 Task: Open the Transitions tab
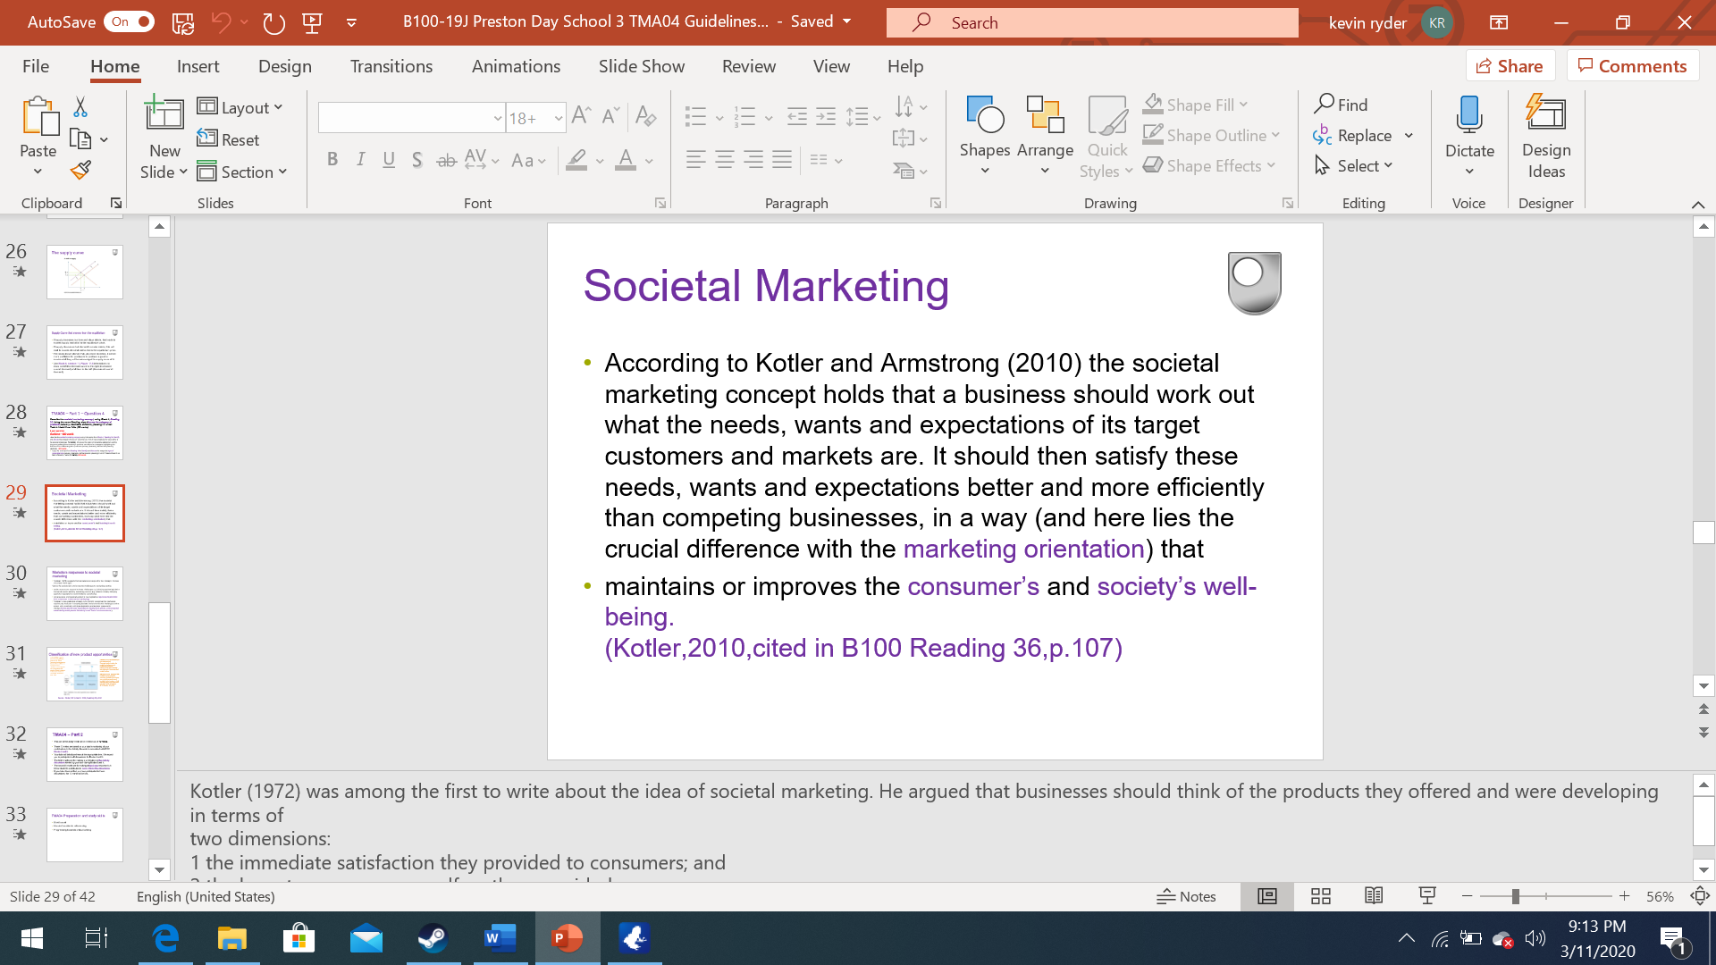click(391, 66)
